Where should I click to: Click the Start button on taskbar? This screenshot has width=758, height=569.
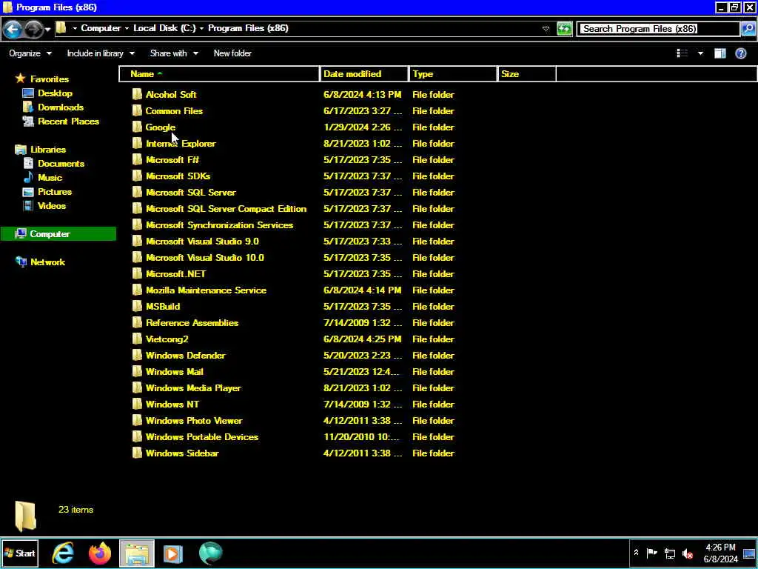(x=20, y=553)
